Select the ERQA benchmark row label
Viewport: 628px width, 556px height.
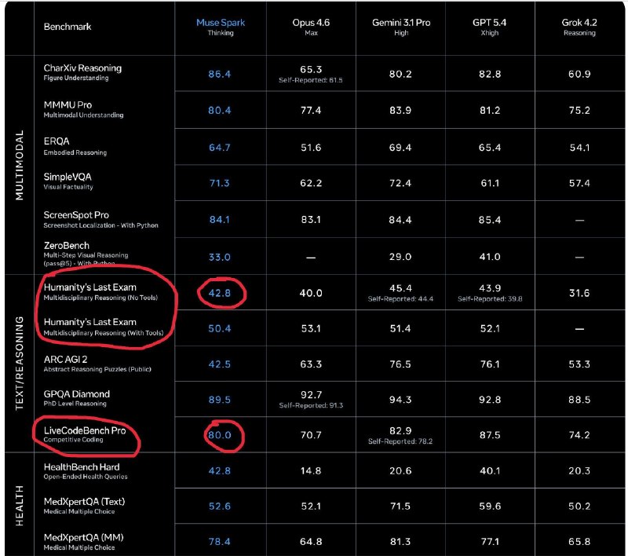point(58,141)
